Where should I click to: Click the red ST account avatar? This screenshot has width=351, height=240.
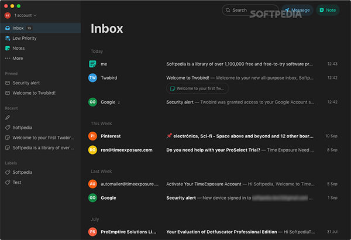point(8,15)
